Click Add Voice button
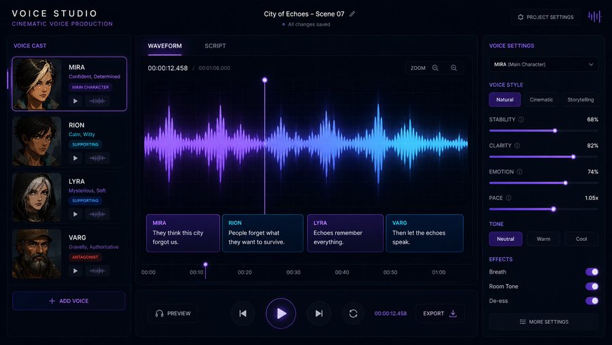This screenshot has height=345, width=612. click(69, 301)
